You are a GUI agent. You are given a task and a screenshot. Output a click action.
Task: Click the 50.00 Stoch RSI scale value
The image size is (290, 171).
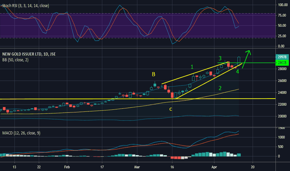pyautogui.click(x=282, y=25)
